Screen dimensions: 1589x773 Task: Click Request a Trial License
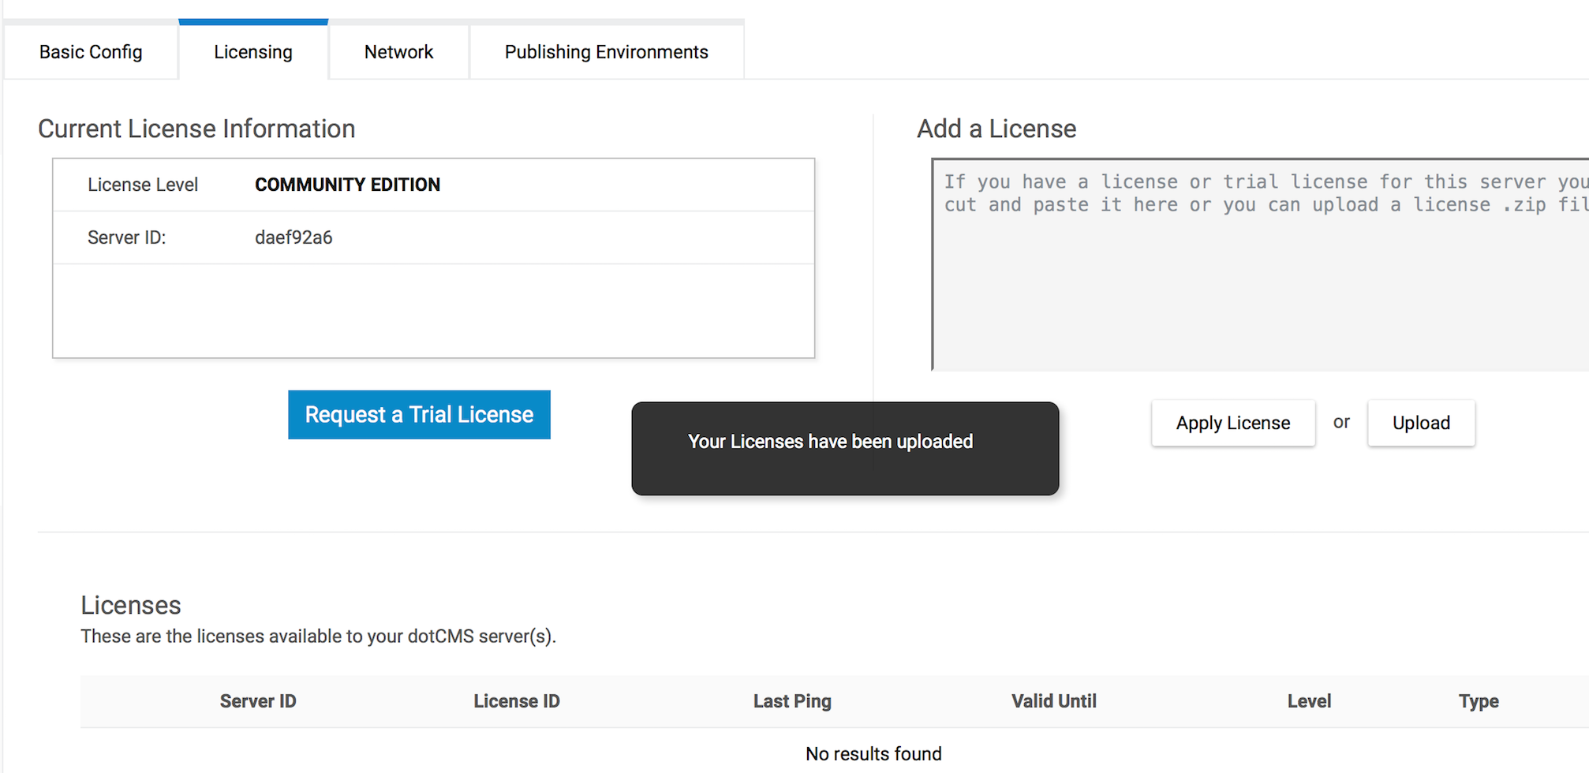pos(419,414)
